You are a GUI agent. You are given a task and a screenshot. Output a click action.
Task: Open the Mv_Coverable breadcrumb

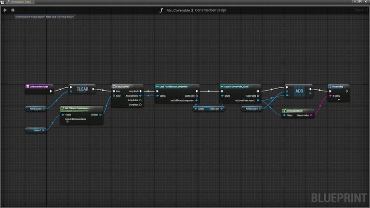coord(178,11)
